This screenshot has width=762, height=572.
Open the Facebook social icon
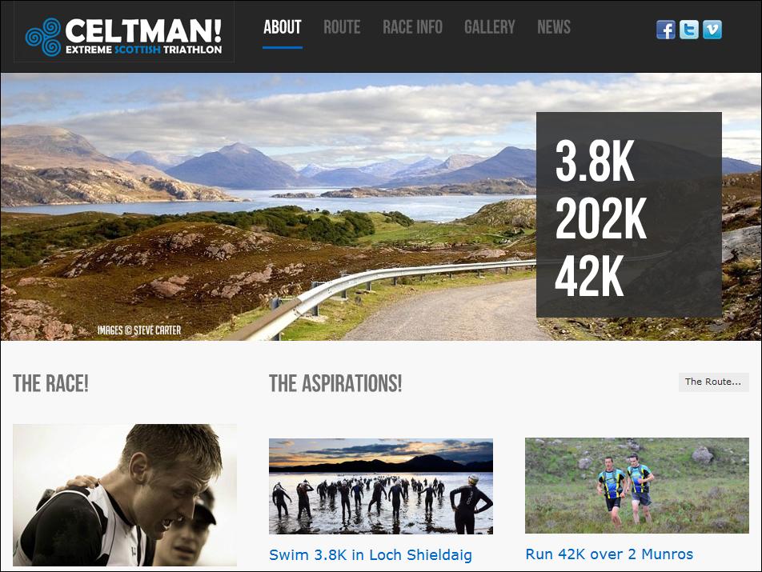(666, 30)
